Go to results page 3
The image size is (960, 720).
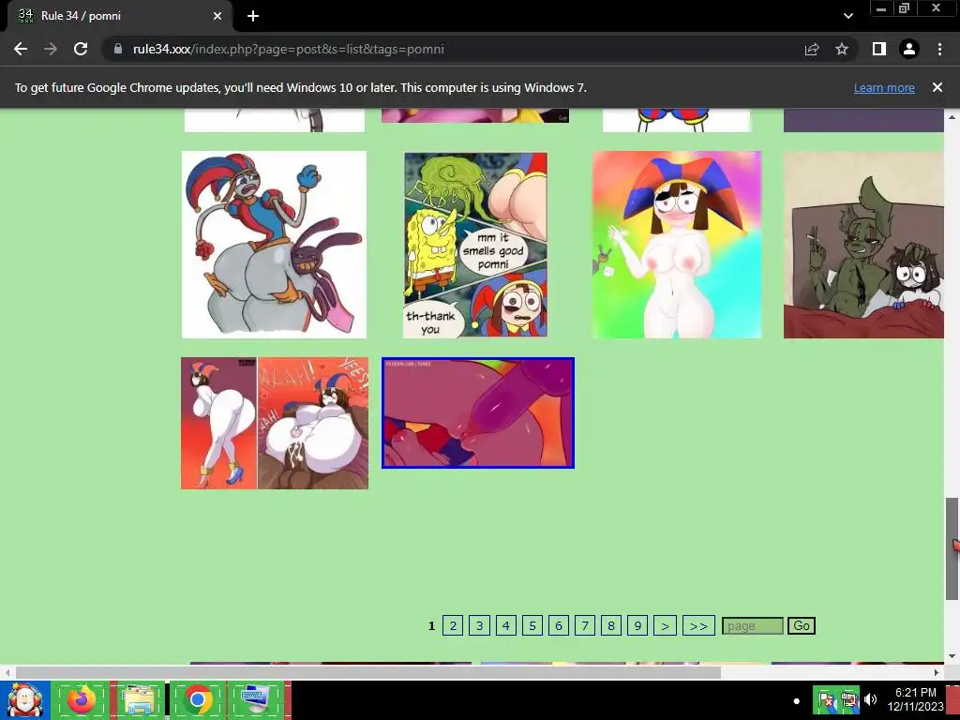[479, 625]
